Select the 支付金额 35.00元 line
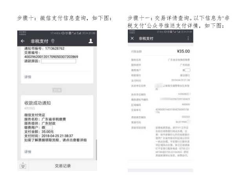Viewport: 249px width, 182px height. pos(39,132)
